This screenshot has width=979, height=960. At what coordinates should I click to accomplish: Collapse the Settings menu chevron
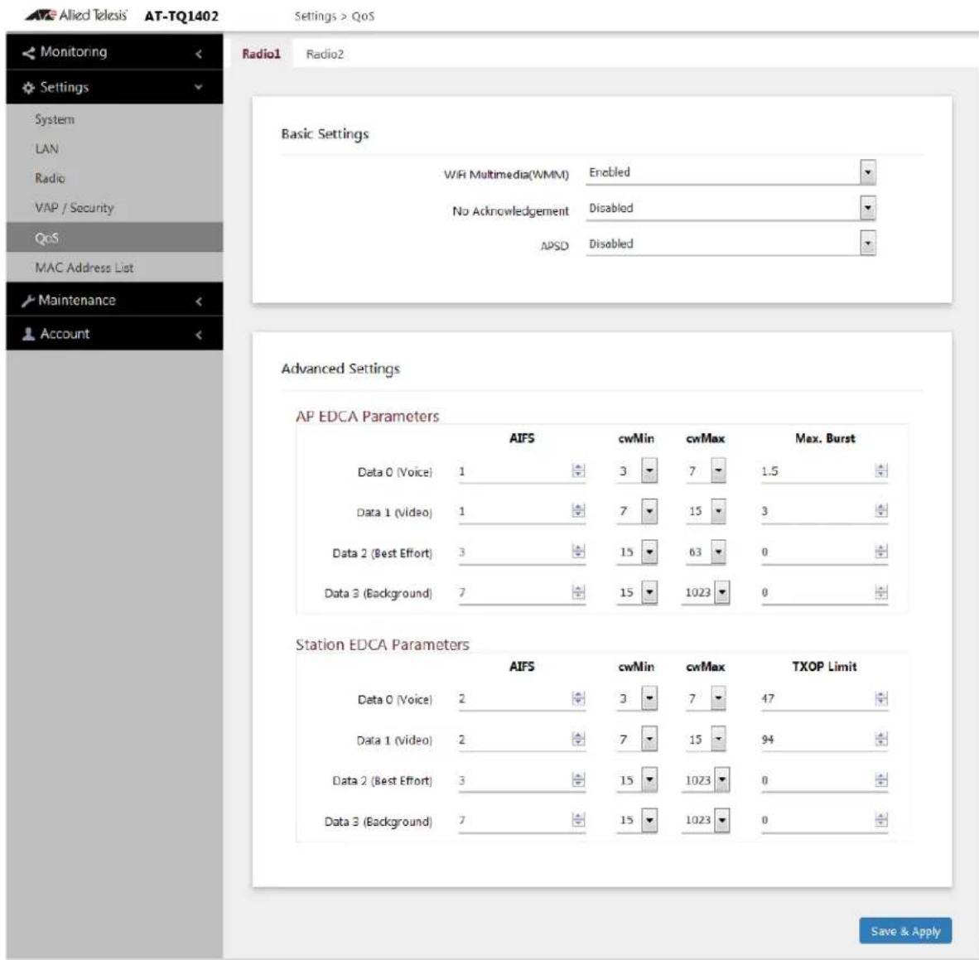pyautogui.click(x=199, y=88)
